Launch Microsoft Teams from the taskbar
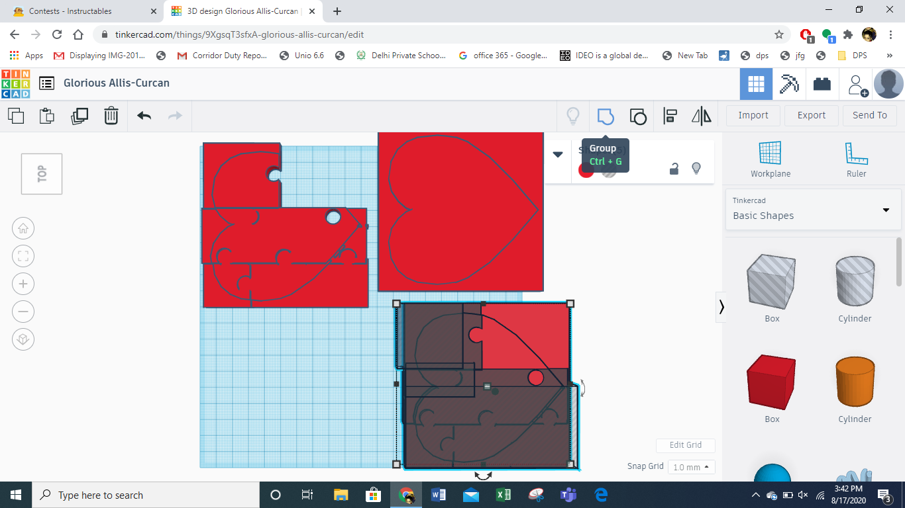 tap(568, 495)
